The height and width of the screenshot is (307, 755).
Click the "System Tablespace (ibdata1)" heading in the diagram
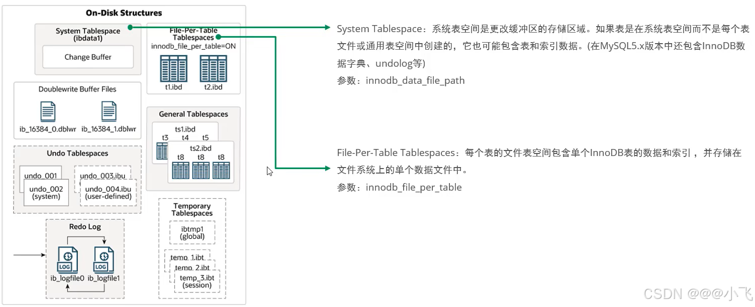[x=88, y=35]
